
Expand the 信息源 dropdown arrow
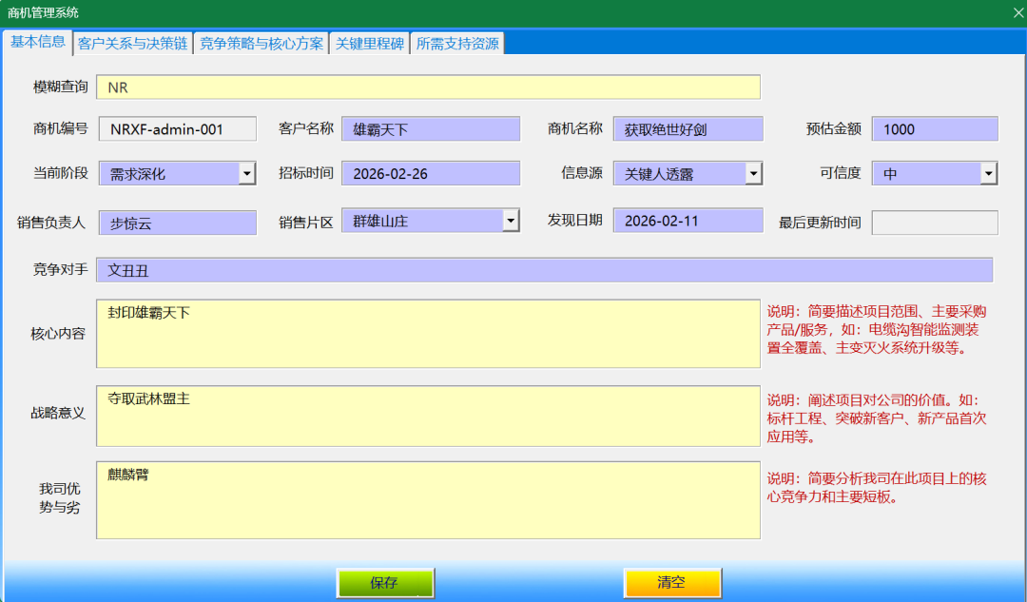754,174
